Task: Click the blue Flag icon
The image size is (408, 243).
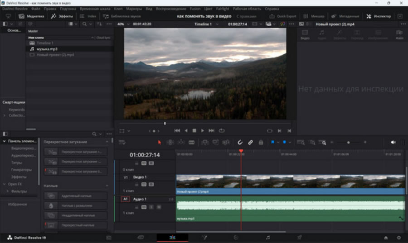Action: click(273, 142)
